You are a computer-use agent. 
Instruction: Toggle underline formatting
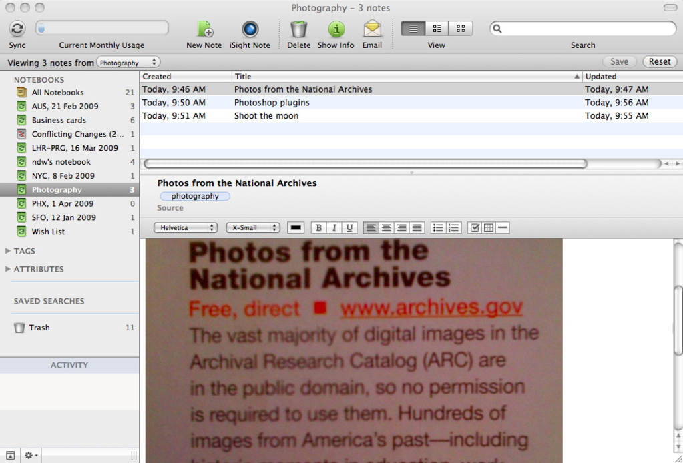(x=349, y=227)
